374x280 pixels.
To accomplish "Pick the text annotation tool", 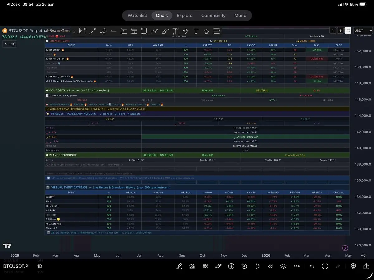I will pos(196,31).
